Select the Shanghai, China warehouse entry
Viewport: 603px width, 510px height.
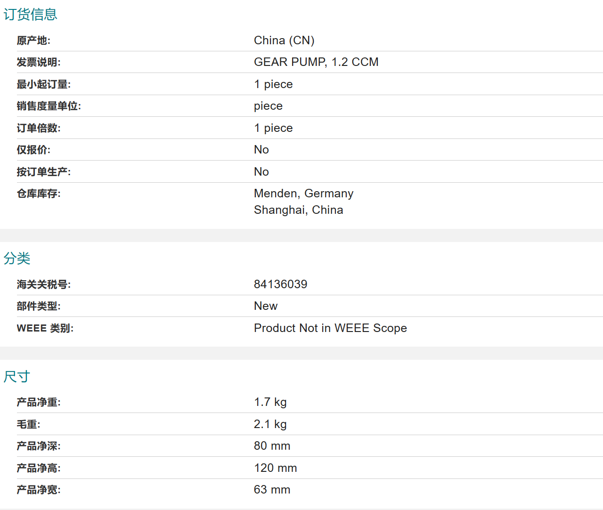[x=298, y=210]
